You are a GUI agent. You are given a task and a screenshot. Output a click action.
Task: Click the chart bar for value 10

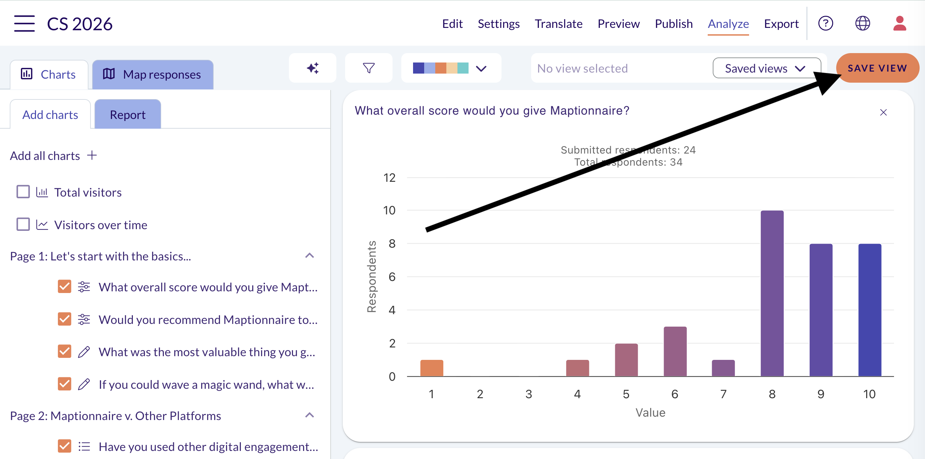pyautogui.click(x=870, y=310)
